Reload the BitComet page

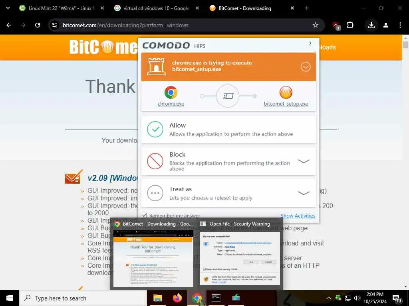(38, 25)
